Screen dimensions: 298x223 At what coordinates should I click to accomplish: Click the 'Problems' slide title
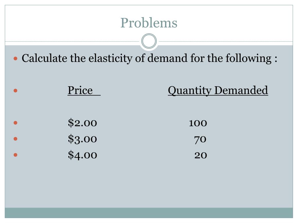149,23
